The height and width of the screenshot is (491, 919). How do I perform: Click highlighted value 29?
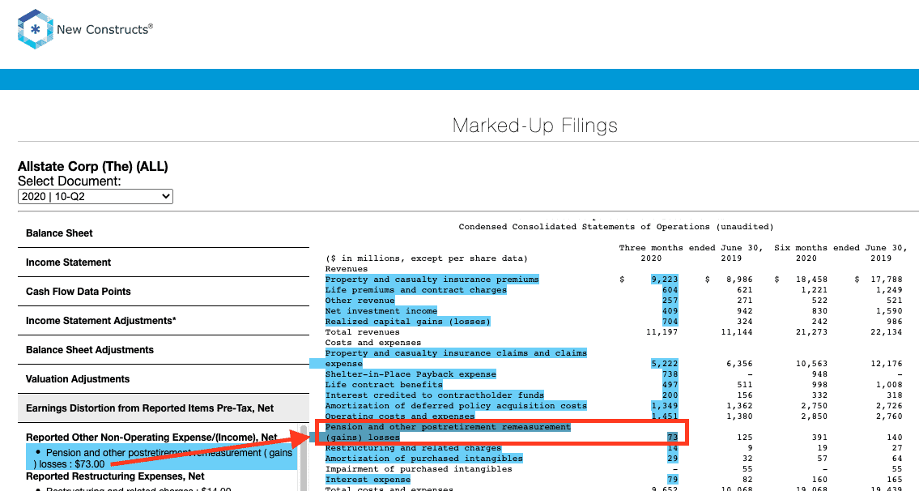coord(672,459)
